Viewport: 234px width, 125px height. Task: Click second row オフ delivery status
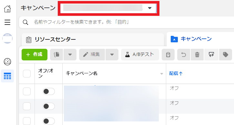pyautogui.click(x=174, y=103)
